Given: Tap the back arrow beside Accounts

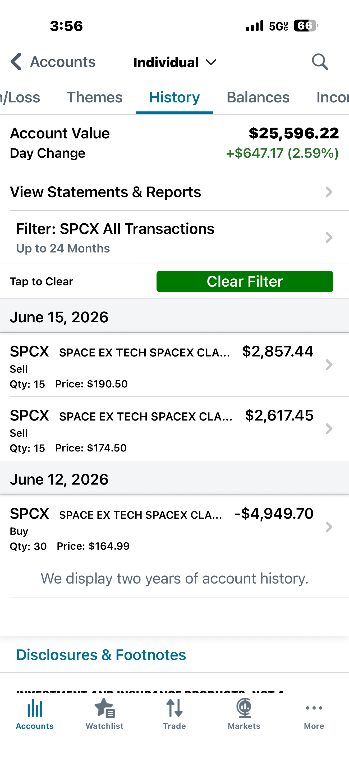Looking at the screenshot, I should click(x=16, y=62).
